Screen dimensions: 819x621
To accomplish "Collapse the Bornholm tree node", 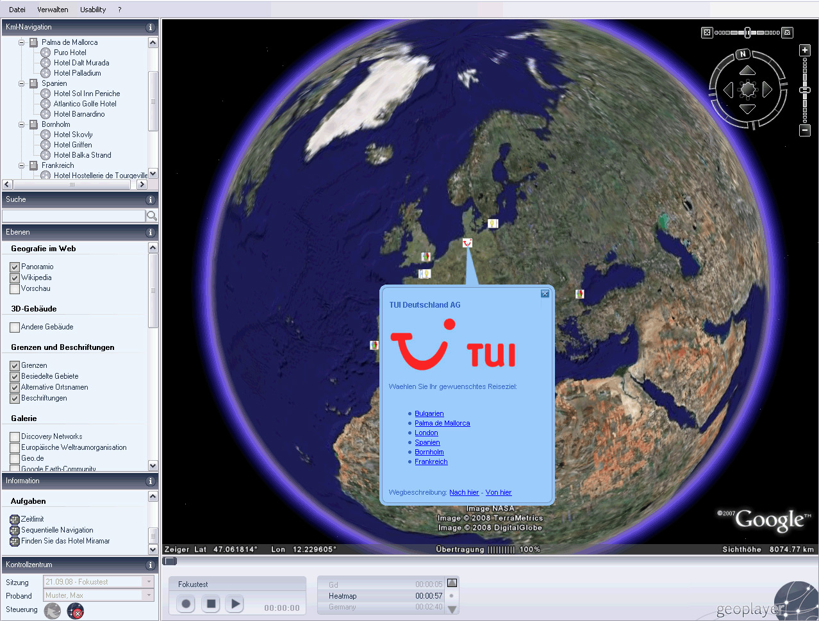I will pos(21,124).
